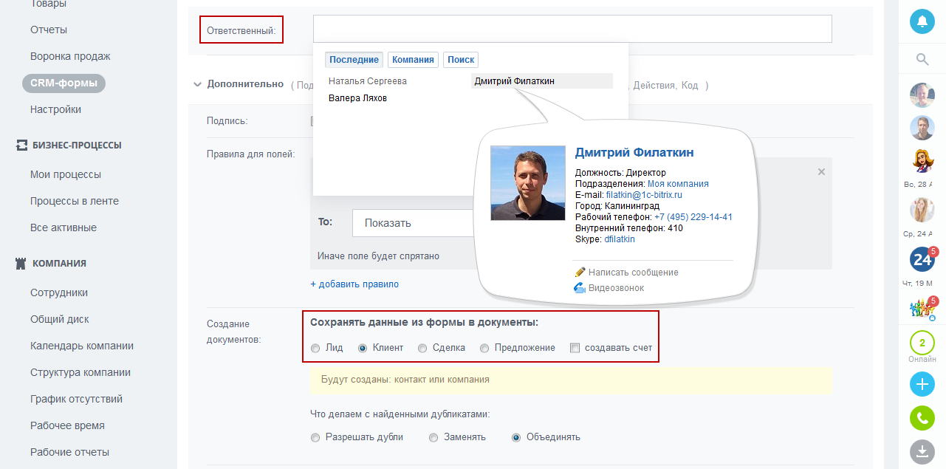Screen dimensions: 946x469
Task: Collapse the Дополнительно section
Action: [x=197, y=85]
